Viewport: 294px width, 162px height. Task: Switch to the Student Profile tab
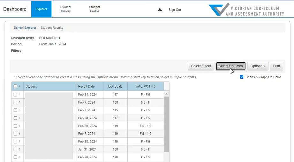[x=94, y=9]
